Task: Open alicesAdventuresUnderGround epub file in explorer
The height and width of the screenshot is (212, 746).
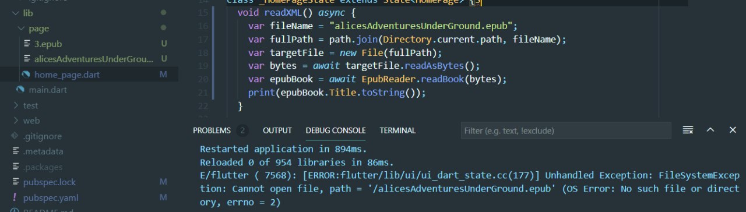Action: tap(93, 59)
